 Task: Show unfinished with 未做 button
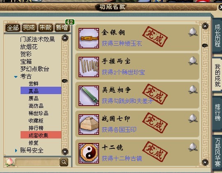coord(45,28)
